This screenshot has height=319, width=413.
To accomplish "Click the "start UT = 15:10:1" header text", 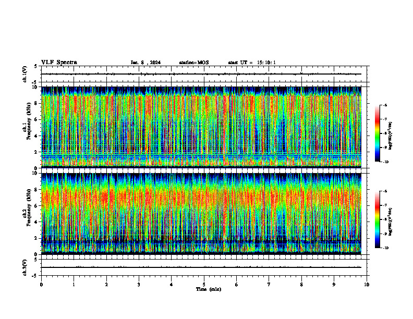I will pos(252,63).
